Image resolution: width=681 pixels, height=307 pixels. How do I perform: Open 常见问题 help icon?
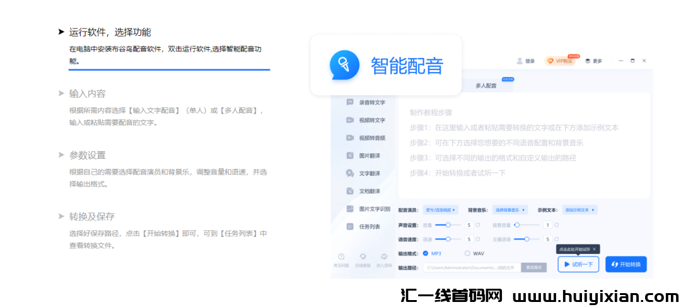(x=341, y=257)
